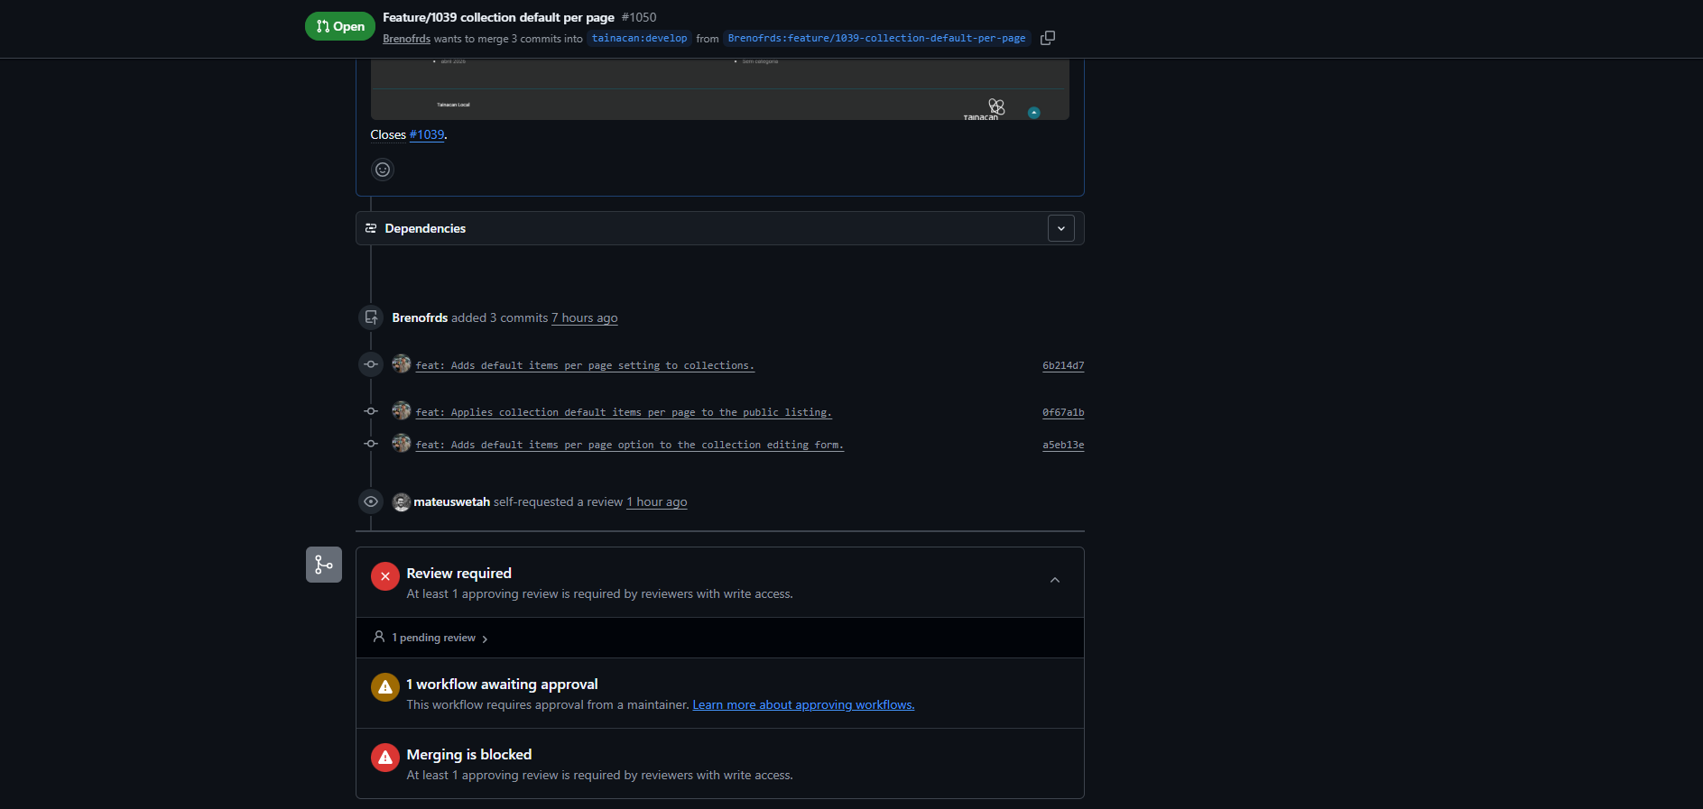Click the commits-pushed timeline icon
1703x809 pixels.
click(371, 317)
